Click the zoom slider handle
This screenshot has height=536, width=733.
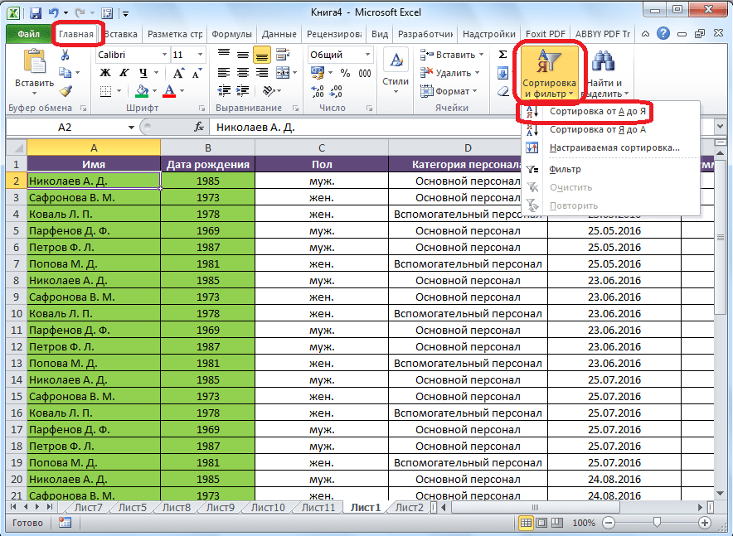[x=657, y=523]
